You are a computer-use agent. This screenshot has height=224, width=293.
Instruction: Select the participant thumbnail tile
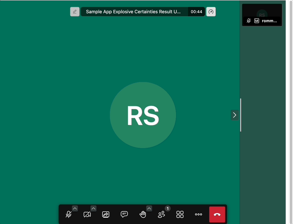262,15
